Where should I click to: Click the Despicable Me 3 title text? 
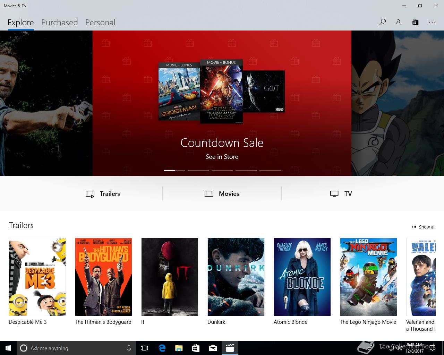[x=28, y=322]
